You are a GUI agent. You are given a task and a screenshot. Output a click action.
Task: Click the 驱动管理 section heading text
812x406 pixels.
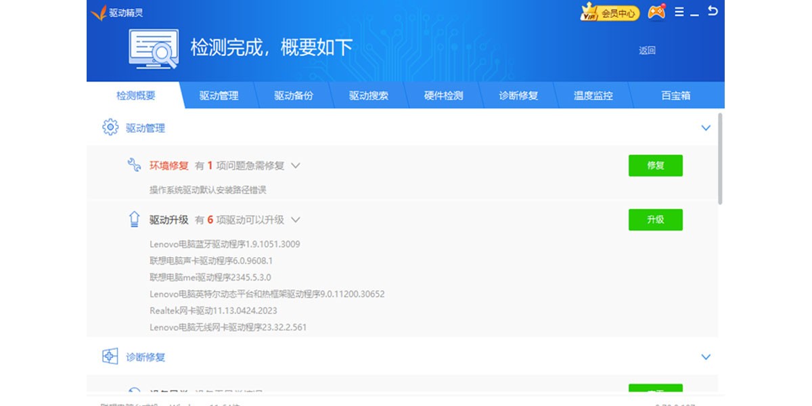(x=145, y=128)
